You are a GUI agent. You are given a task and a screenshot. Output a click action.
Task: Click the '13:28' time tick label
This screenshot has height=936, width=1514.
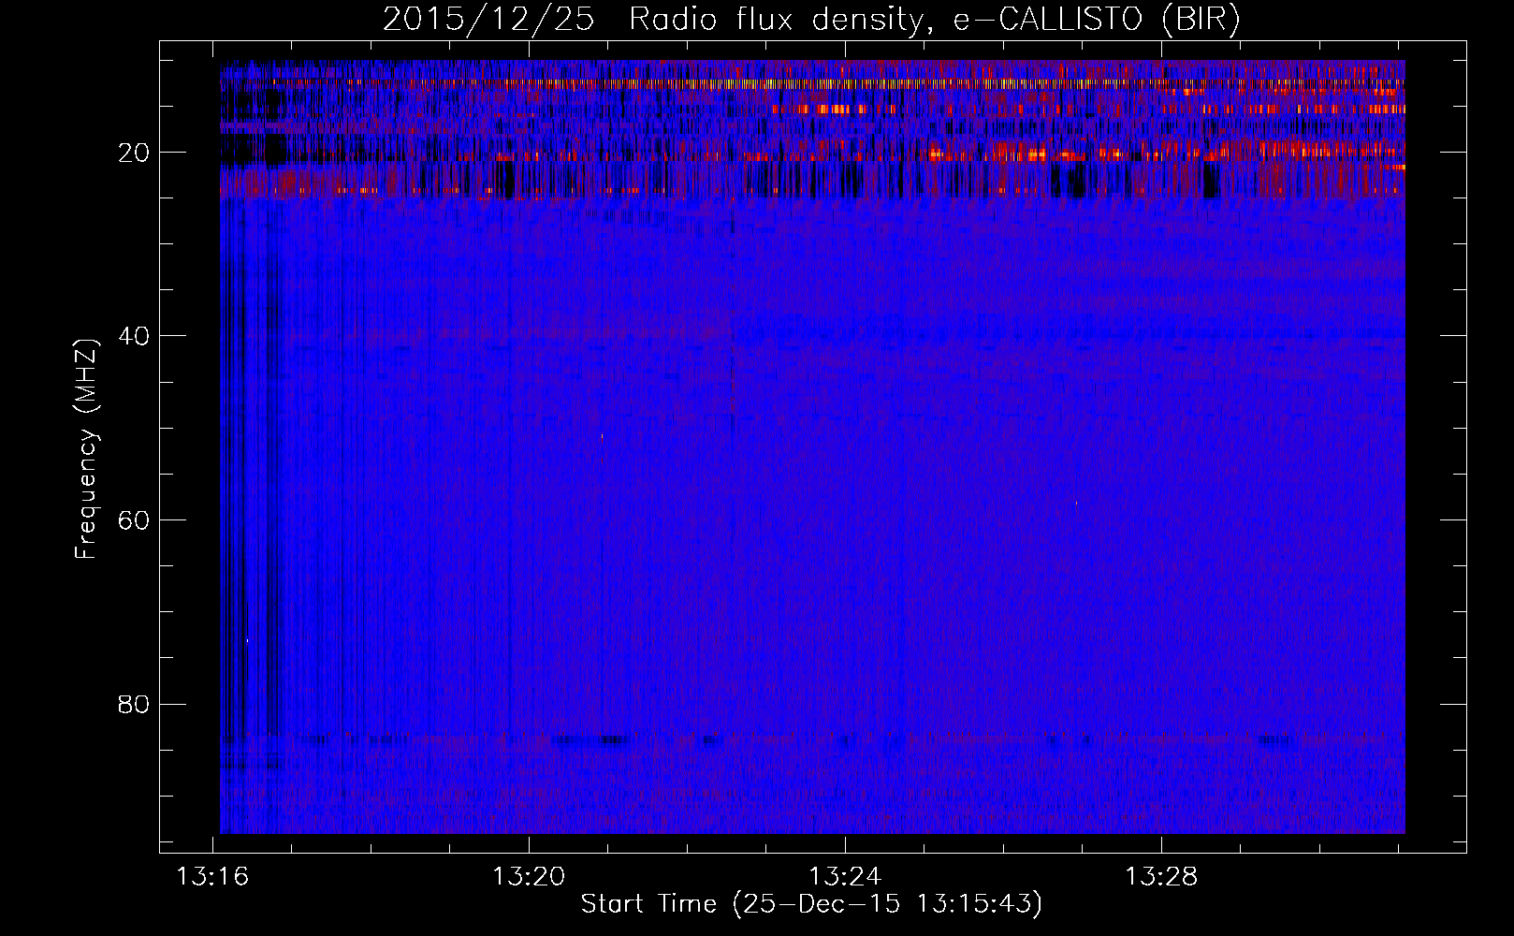(x=1161, y=877)
